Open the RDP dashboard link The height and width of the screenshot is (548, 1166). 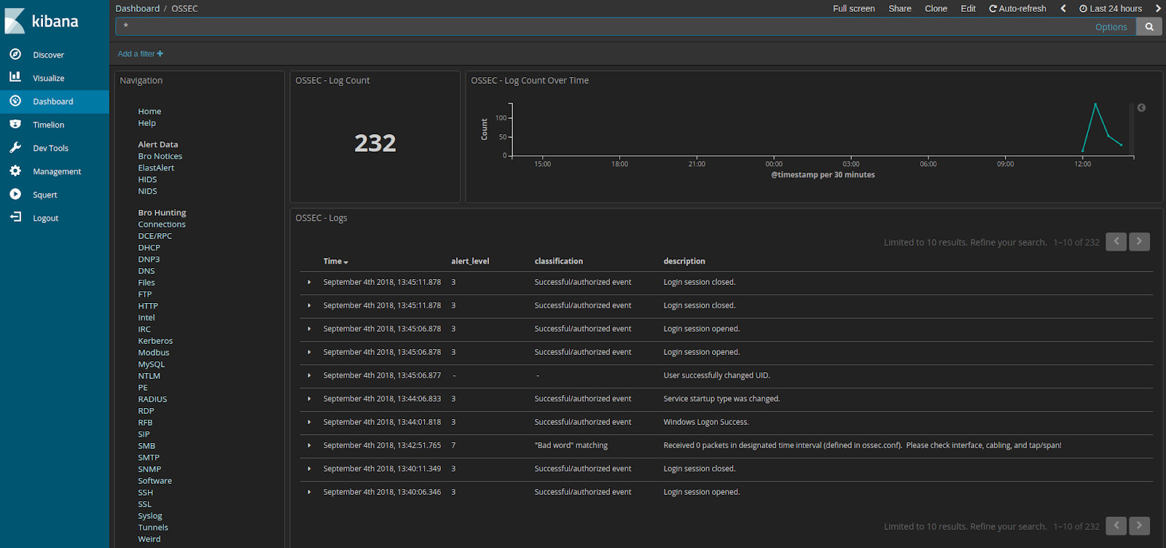146,411
